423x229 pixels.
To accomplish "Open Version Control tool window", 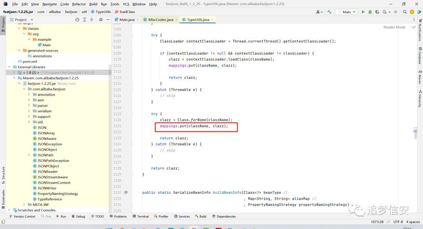I will [x=22, y=216].
